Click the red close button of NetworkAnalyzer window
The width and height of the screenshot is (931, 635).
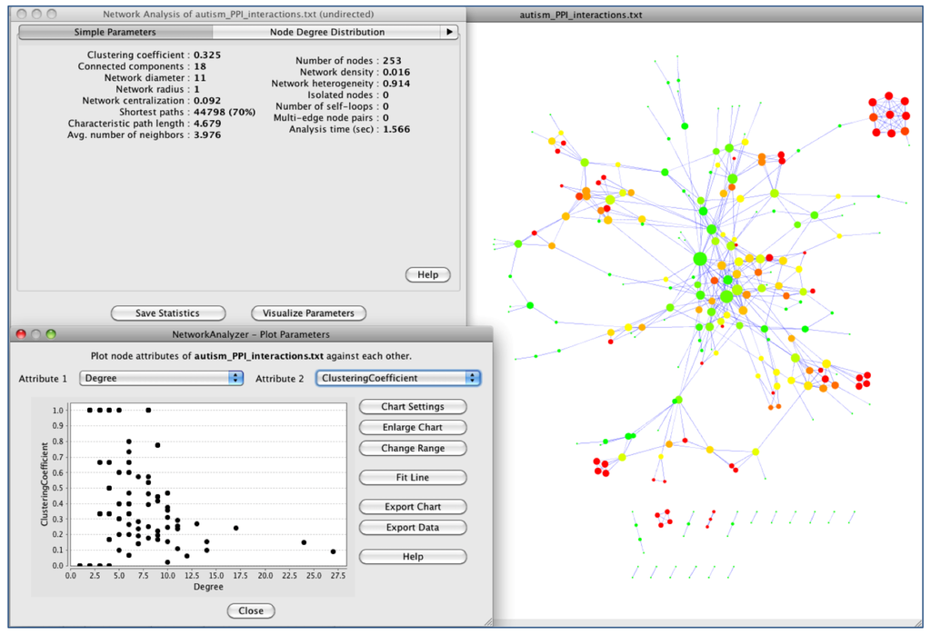pyautogui.click(x=22, y=334)
